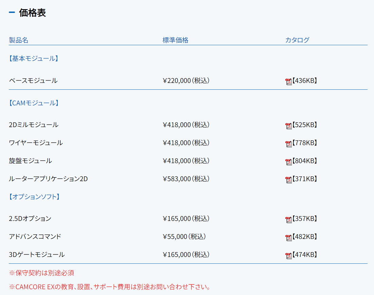Click the 【357KB】 catalog link

(305, 219)
